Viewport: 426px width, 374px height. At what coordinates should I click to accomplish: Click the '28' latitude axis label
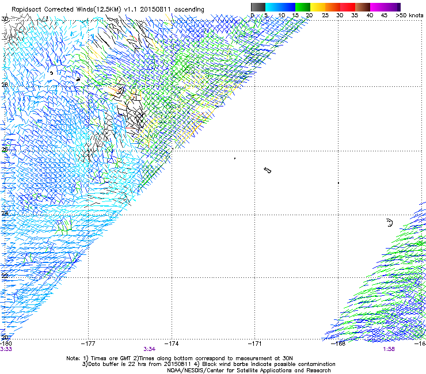click(x=5, y=85)
